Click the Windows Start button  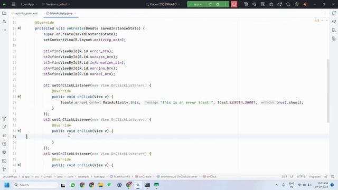[7, 185]
